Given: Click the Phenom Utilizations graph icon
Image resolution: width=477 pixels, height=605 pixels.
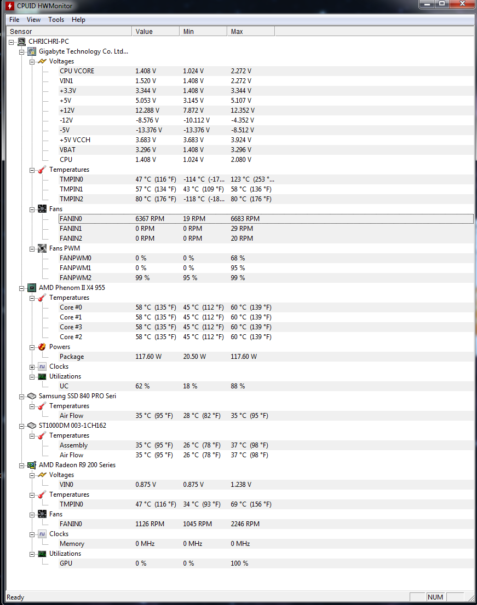Looking at the screenshot, I should (42, 376).
